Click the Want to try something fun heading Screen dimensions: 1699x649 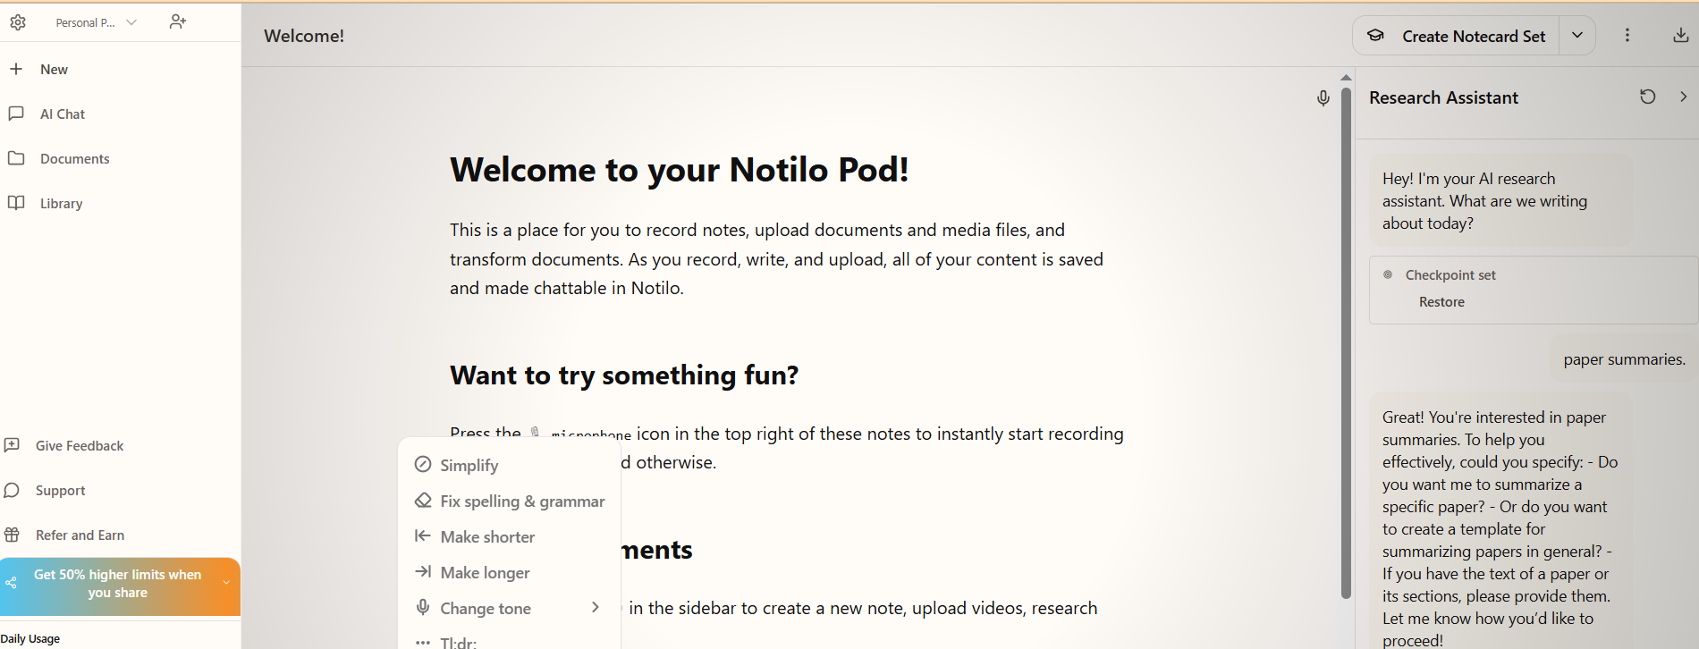coord(624,375)
